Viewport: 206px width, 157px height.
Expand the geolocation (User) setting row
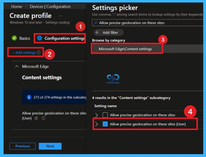click(x=96, y=124)
